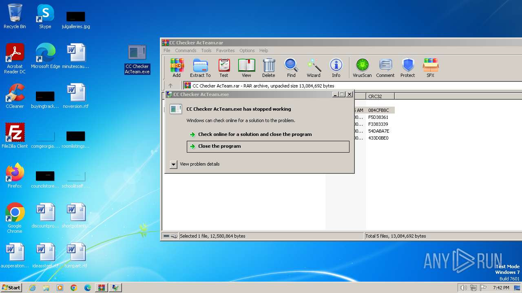The image size is (522, 293).
Task: Select the Google Chrome desktop shortcut
Action: (15, 218)
